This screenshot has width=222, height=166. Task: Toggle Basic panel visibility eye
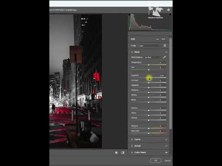pos(166,52)
